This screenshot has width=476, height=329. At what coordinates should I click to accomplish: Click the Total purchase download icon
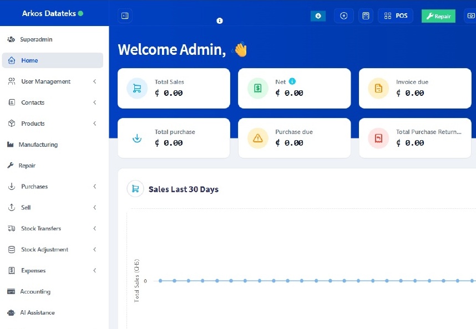(x=137, y=138)
